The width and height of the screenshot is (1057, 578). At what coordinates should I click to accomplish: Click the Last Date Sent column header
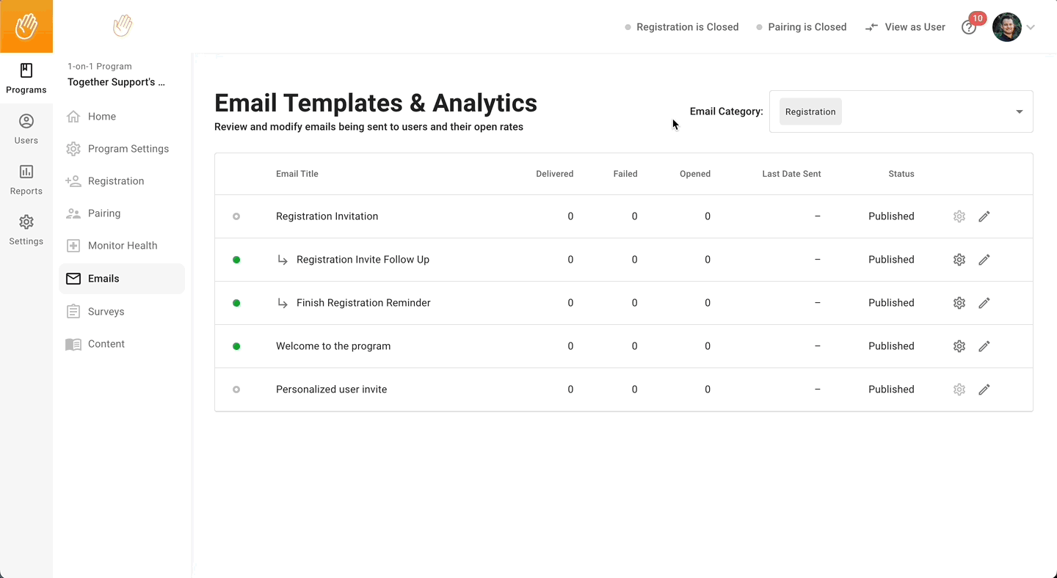(x=791, y=174)
